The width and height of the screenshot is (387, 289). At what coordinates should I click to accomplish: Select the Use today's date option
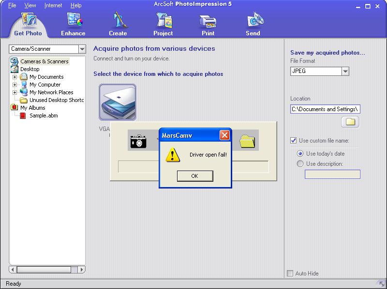point(300,154)
